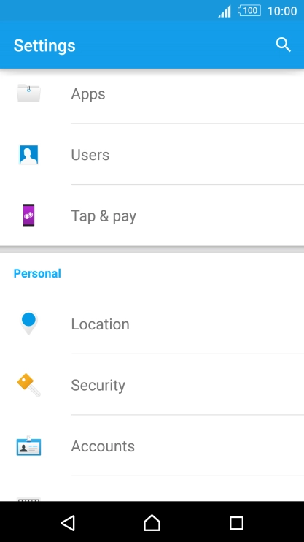Open Accounts settings
The height and width of the screenshot is (542, 304).
152,446
